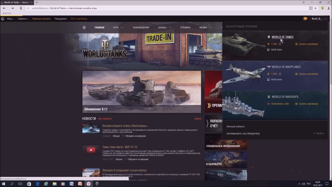The width and height of the screenshot is (332, 187).
Task: Open Windows Start menu
Action: 4,184
